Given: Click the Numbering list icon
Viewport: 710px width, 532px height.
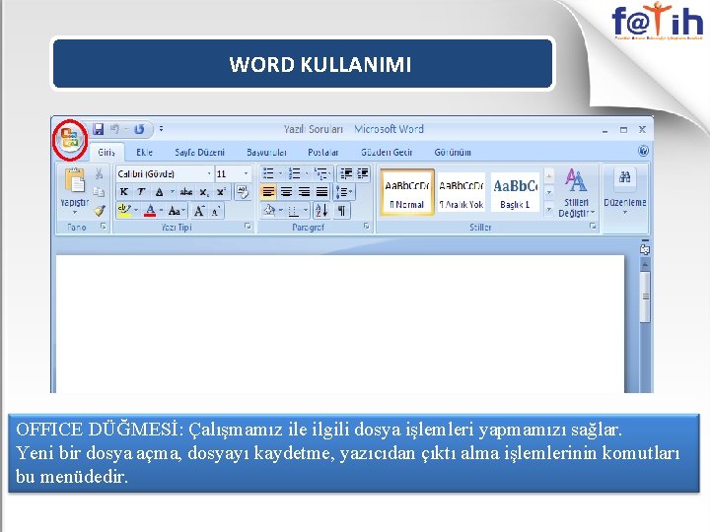Looking at the screenshot, I should [x=295, y=173].
